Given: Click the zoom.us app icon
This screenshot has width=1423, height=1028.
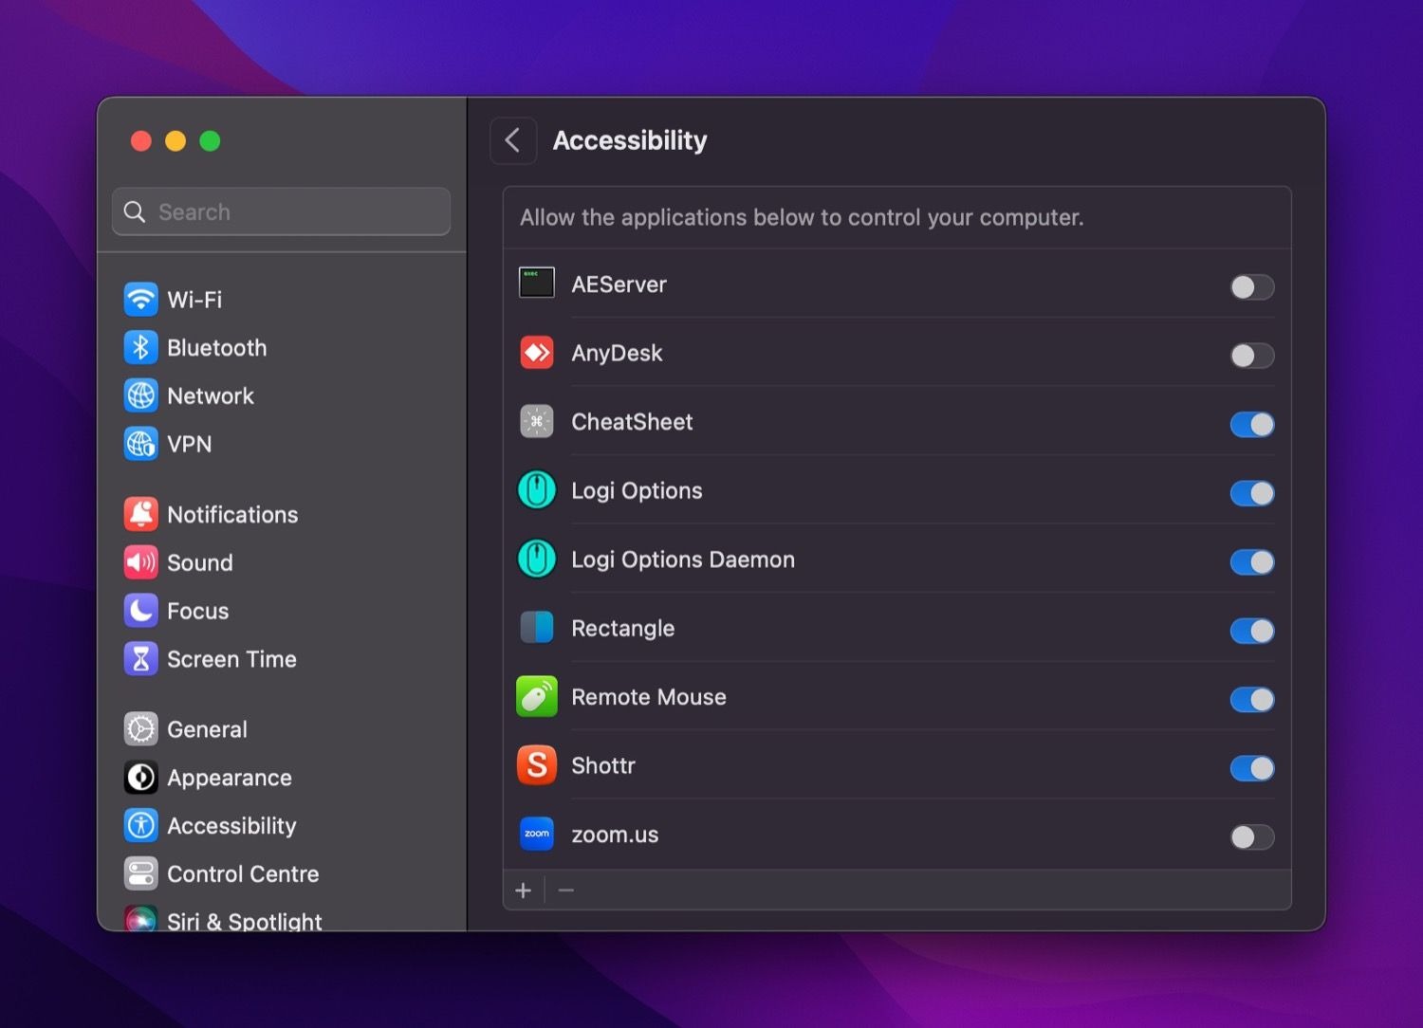Looking at the screenshot, I should click(x=537, y=835).
